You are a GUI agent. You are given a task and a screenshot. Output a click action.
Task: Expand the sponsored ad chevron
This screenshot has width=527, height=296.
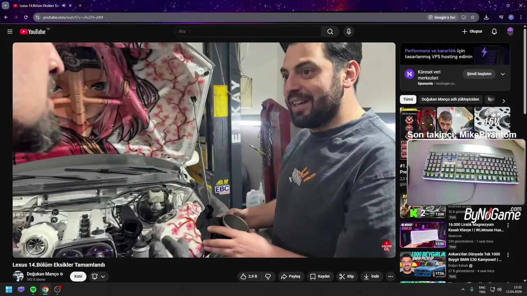503,74
